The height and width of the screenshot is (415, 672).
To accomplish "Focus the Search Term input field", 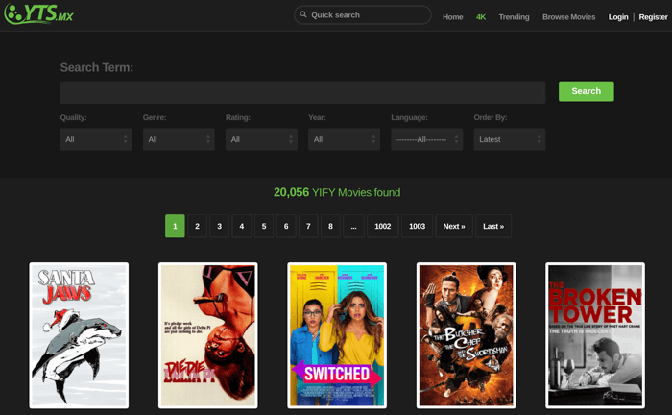I will pos(302,92).
